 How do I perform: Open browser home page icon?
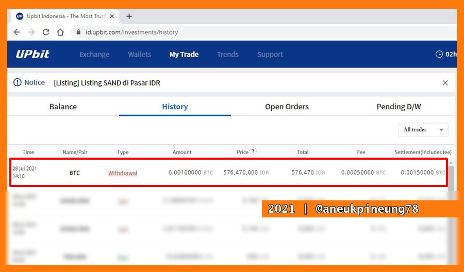coord(60,32)
